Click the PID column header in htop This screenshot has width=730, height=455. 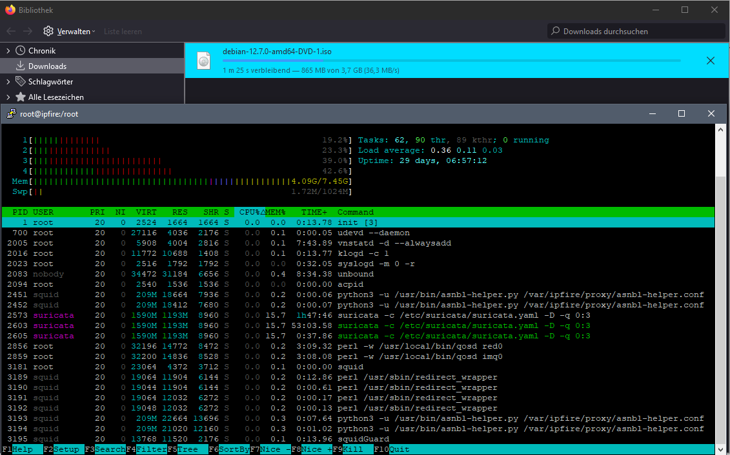[x=20, y=212]
